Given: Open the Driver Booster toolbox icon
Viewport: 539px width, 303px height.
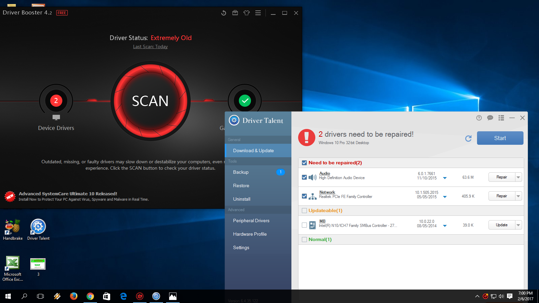Looking at the screenshot, I should (235, 13).
